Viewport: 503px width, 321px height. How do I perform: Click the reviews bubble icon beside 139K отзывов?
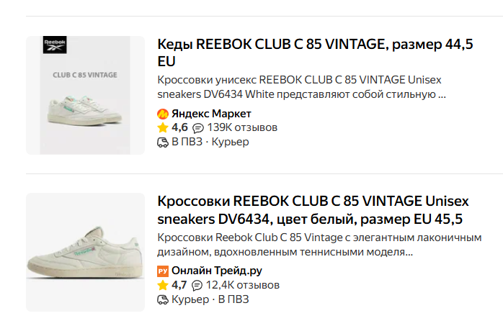198,128
